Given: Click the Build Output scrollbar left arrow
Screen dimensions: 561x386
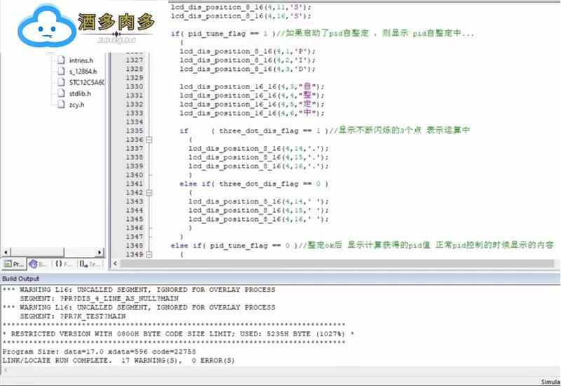Looking at the screenshot, I should [x=5, y=371].
